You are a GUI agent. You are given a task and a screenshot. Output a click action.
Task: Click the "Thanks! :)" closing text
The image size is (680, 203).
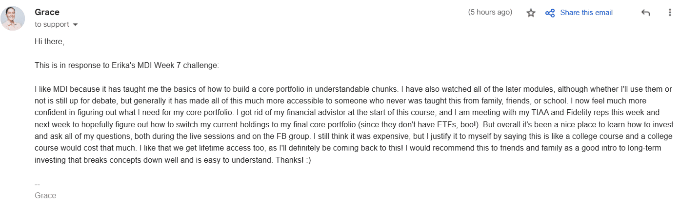[292, 160]
